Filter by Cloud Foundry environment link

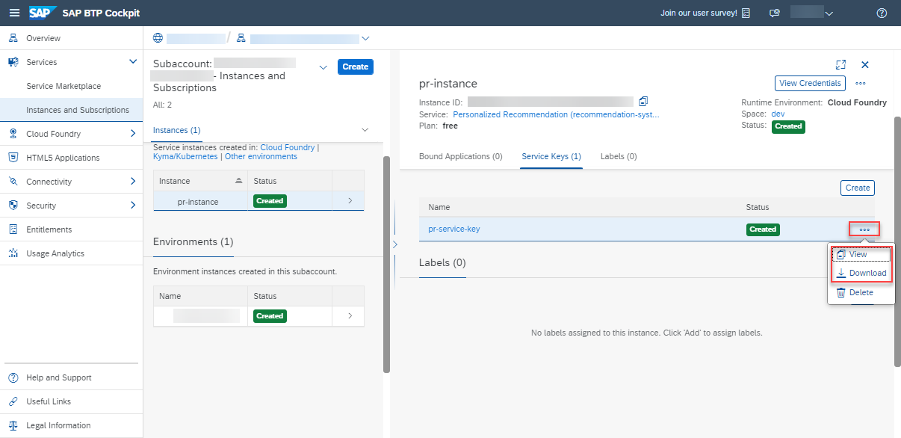(x=288, y=147)
